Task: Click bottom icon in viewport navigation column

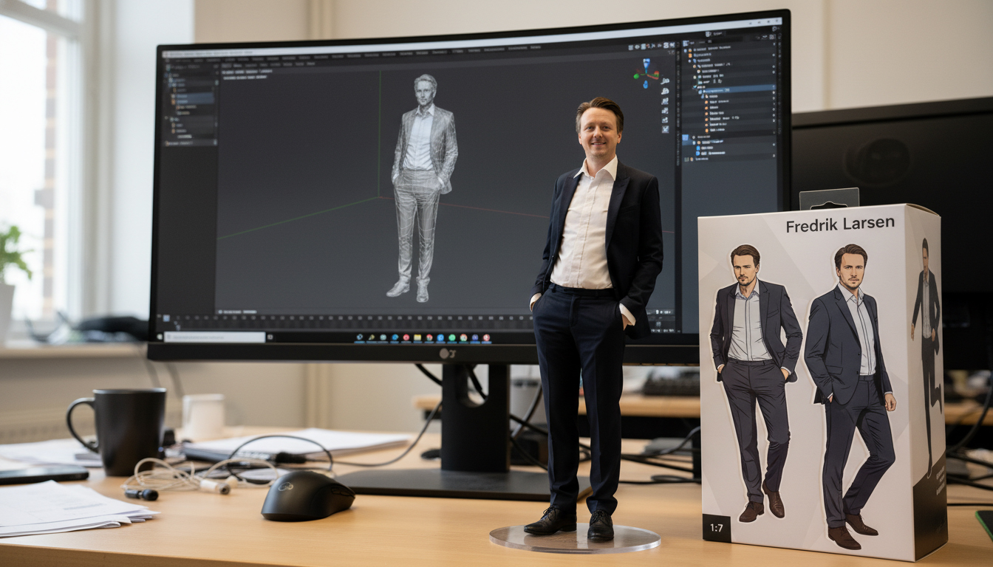Action: pyautogui.click(x=666, y=128)
